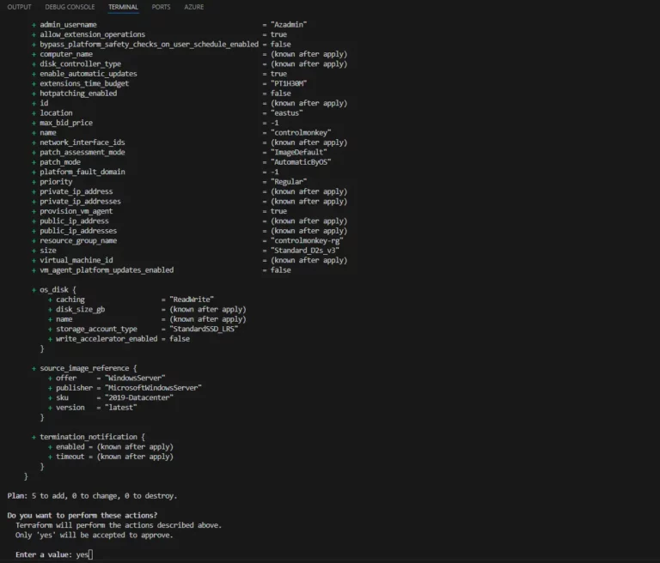This screenshot has height=563, width=660.
Task: Click the admin_username line in terminal
Action: [169, 24]
